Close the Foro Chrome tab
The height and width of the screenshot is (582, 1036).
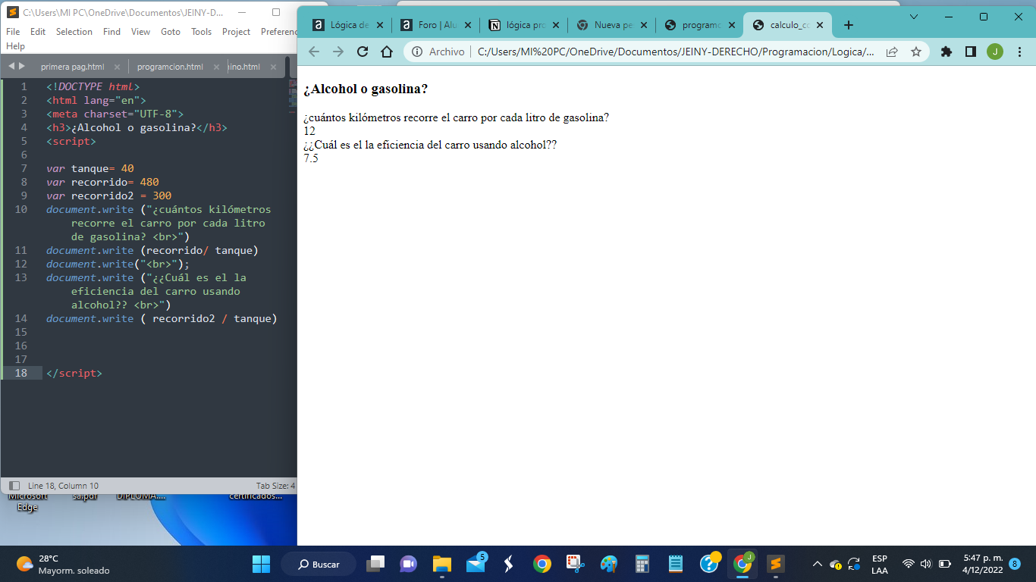click(x=467, y=25)
